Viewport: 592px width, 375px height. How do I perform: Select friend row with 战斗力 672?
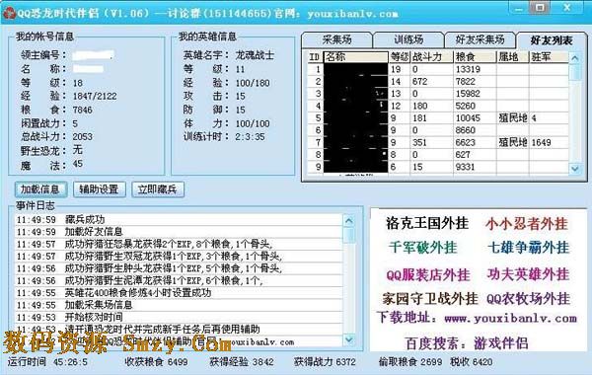coord(438,82)
